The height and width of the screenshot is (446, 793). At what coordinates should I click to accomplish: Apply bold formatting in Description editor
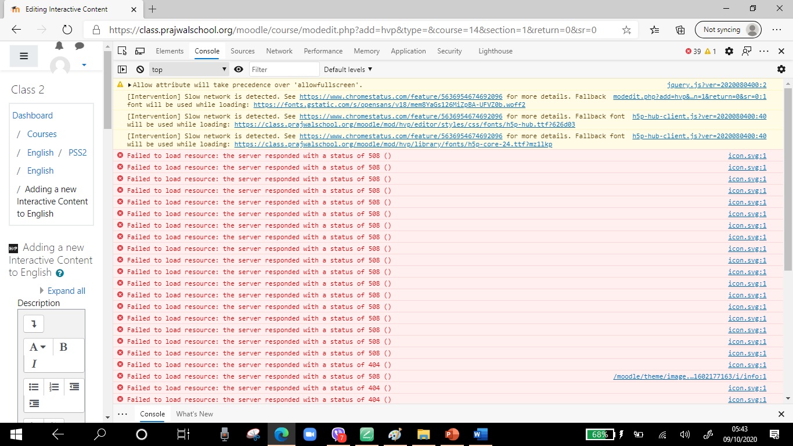63,347
